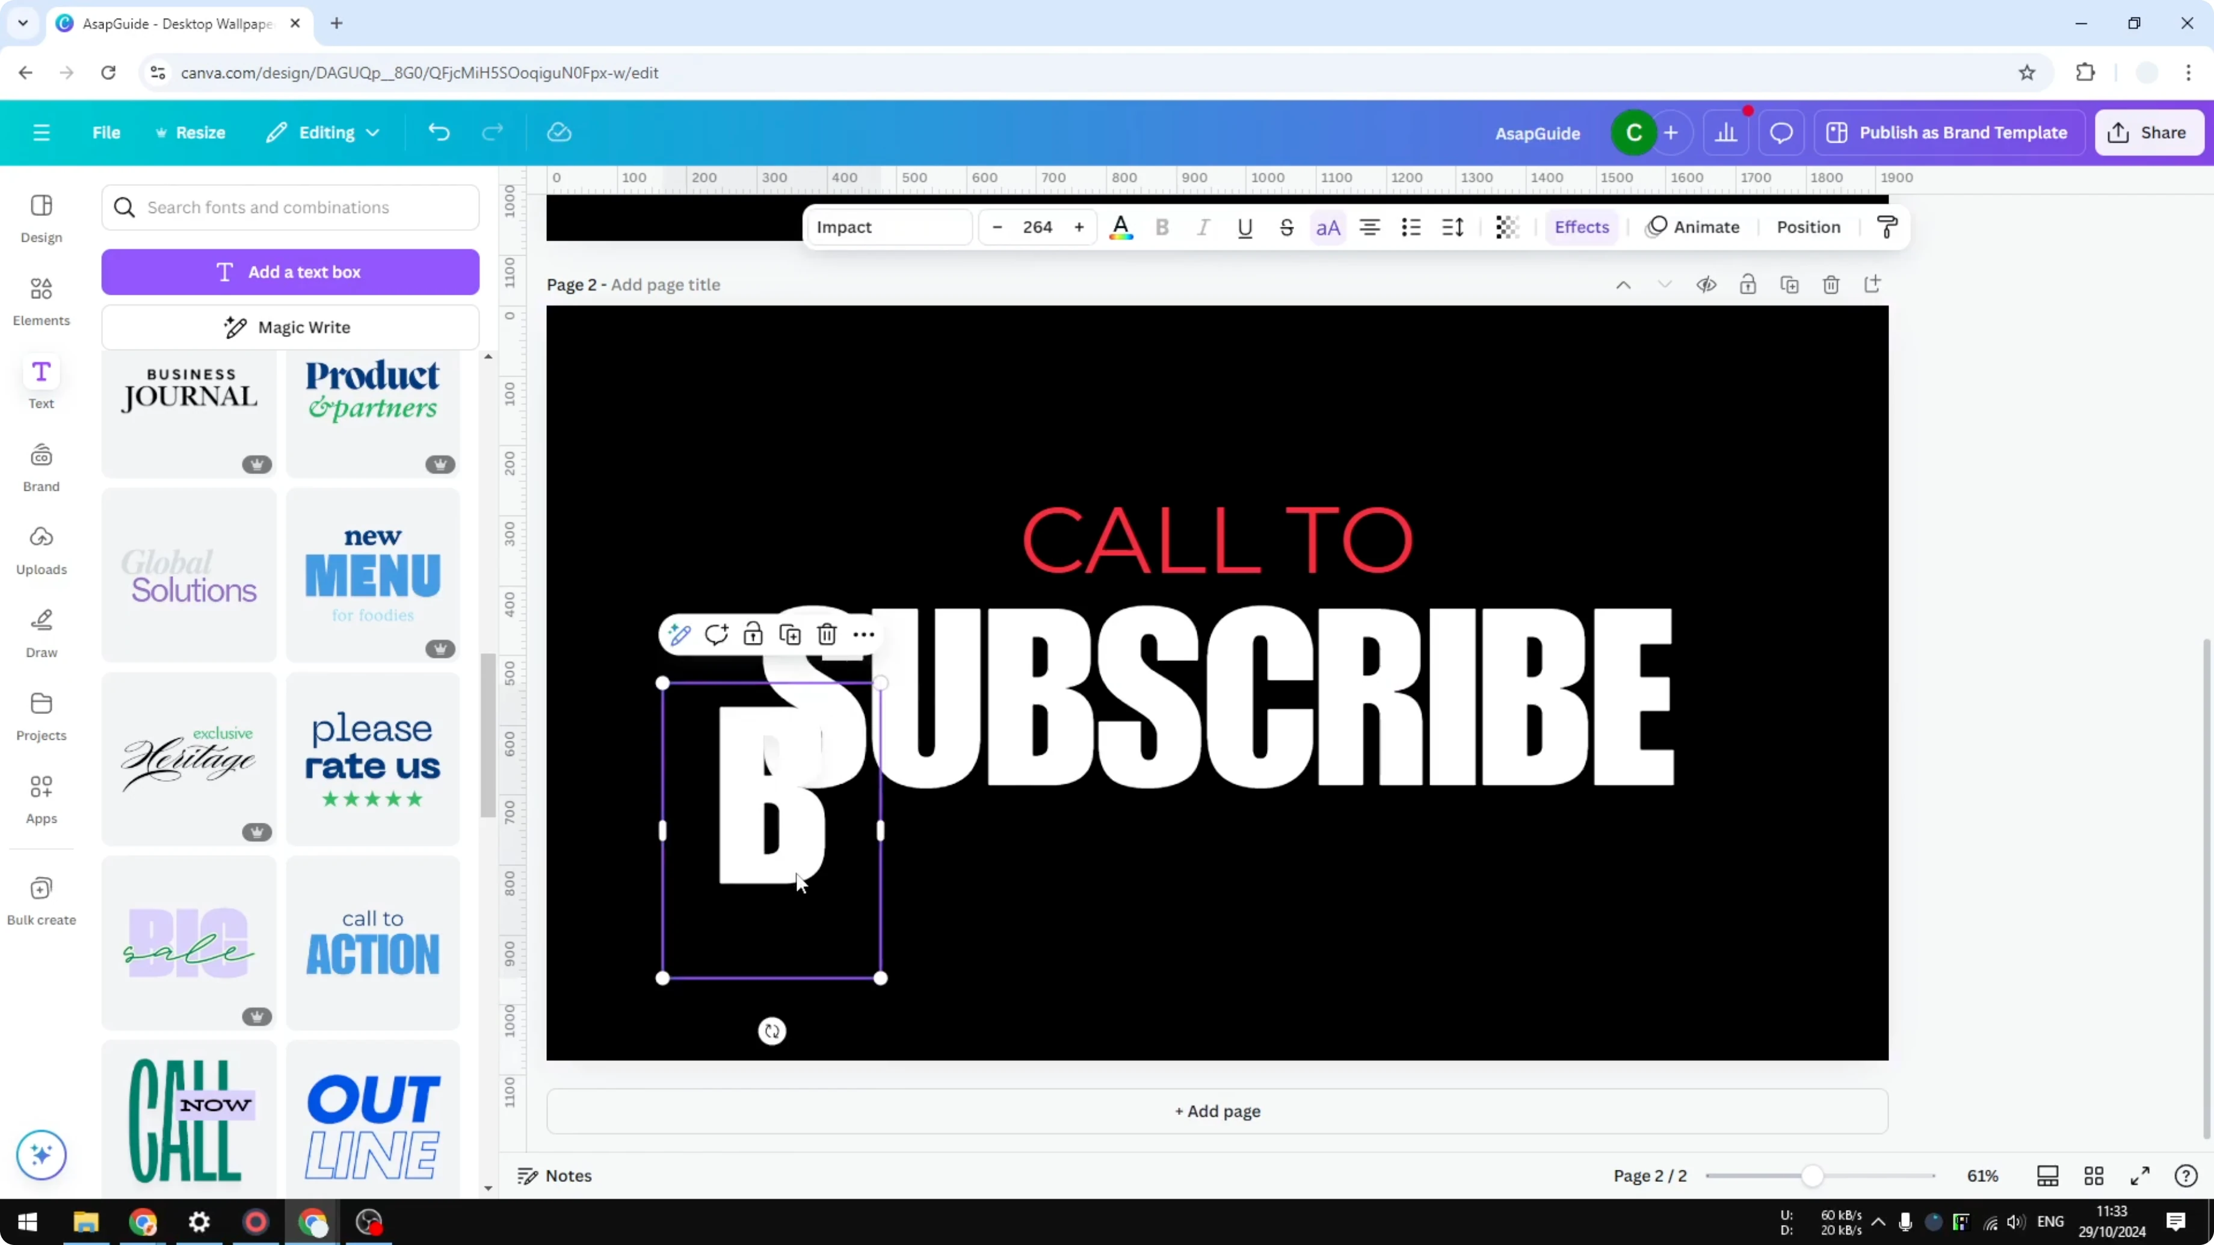Open the Editing mode dropdown
Screen dimensions: 2214x1245
pyautogui.click(x=323, y=132)
